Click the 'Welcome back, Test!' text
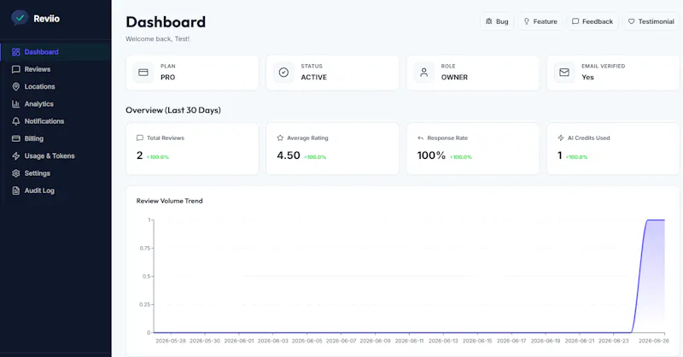The width and height of the screenshot is (683, 357). pyautogui.click(x=158, y=38)
